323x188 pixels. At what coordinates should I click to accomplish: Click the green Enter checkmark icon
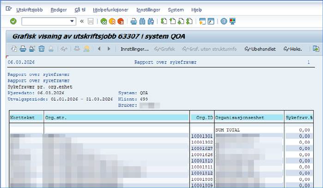[13, 21]
